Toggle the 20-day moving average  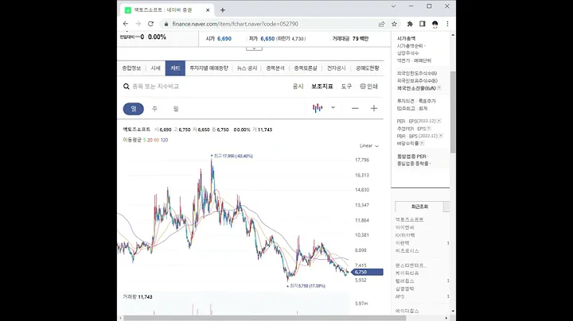[150, 140]
